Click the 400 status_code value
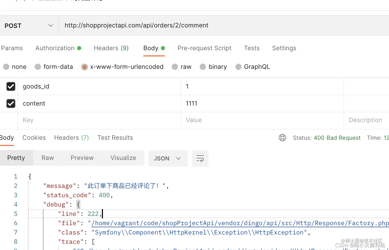The height and width of the screenshot is (250, 389). click(x=104, y=195)
